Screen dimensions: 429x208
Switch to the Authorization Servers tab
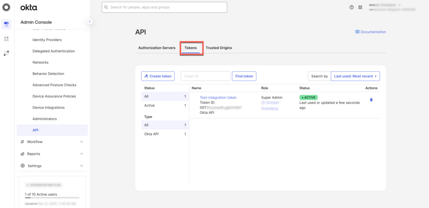[157, 48]
